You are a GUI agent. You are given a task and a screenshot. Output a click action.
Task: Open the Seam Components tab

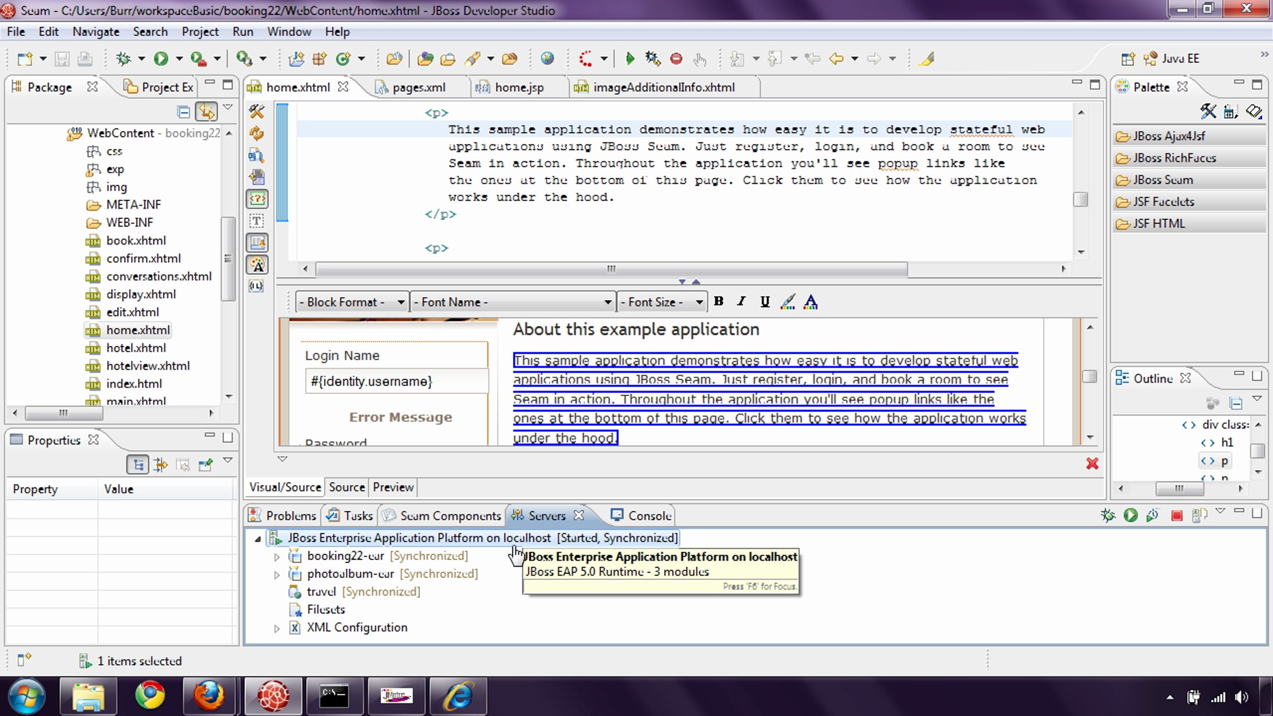point(442,515)
